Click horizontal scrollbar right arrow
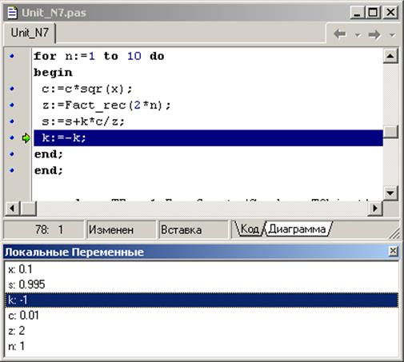Viewport: 404px width, 362px height. pos(375,208)
